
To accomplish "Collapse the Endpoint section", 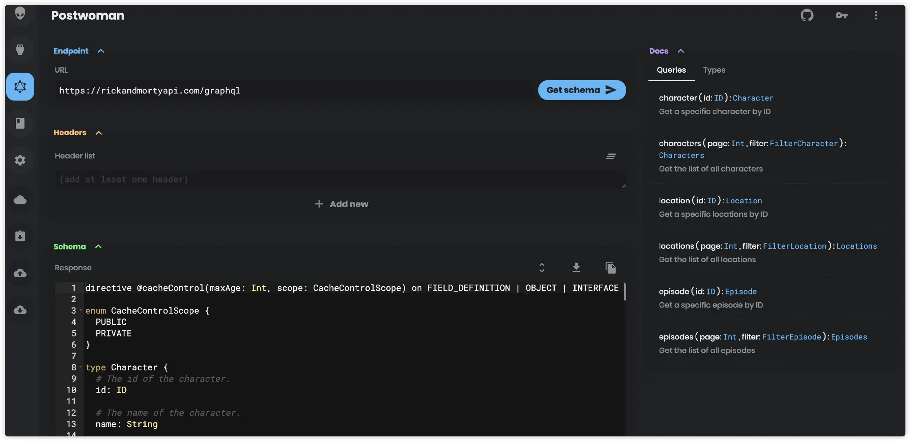I will pyautogui.click(x=101, y=51).
